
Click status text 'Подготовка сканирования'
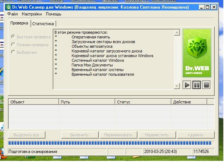[x=33, y=152]
